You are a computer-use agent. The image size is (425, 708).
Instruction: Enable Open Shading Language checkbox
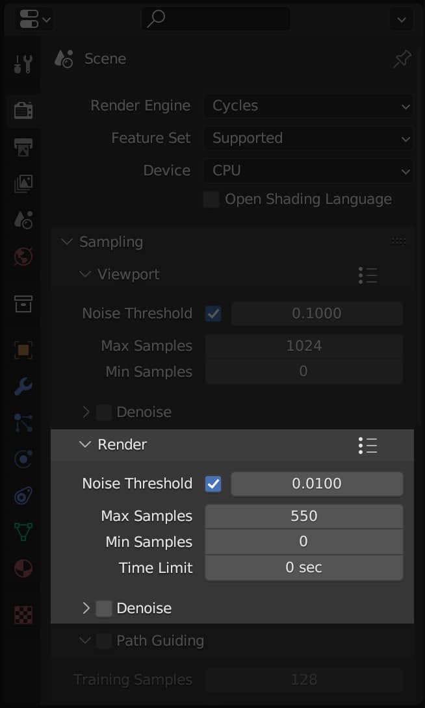[x=211, y=199]
